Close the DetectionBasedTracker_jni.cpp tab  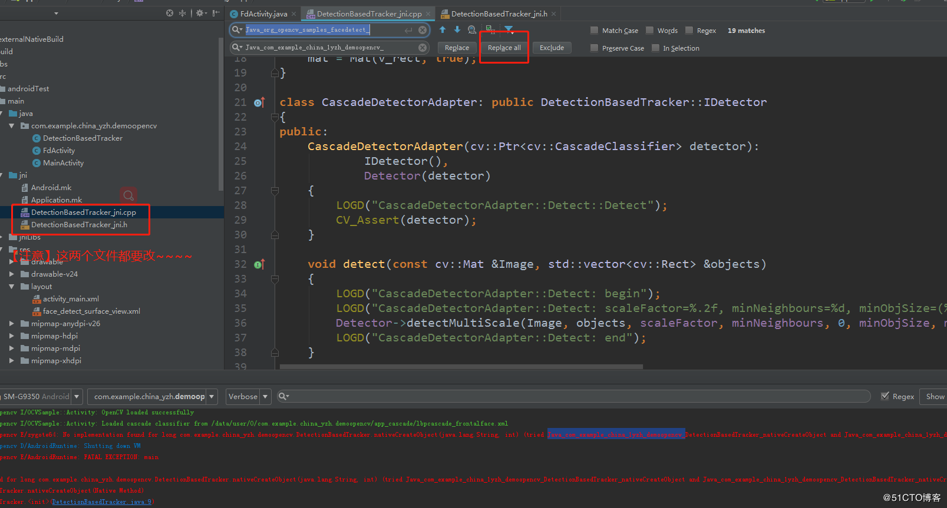tap(428, 14)
